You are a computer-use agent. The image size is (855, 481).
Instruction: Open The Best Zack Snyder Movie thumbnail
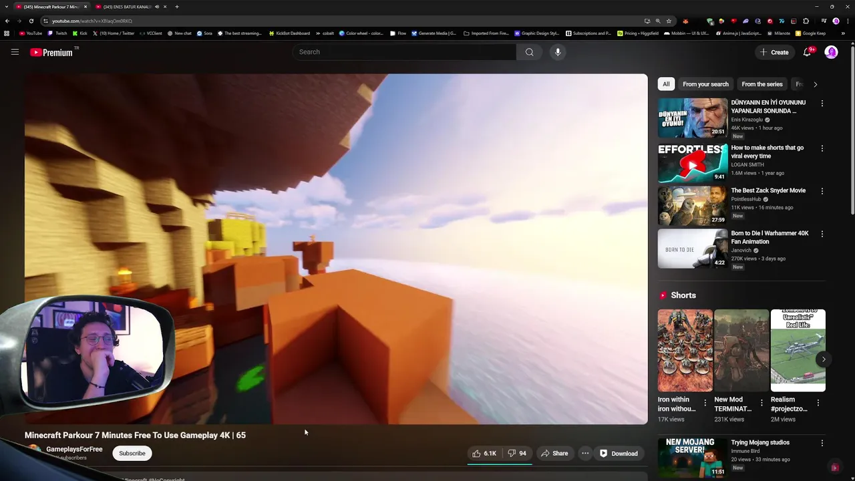point(693,206)
